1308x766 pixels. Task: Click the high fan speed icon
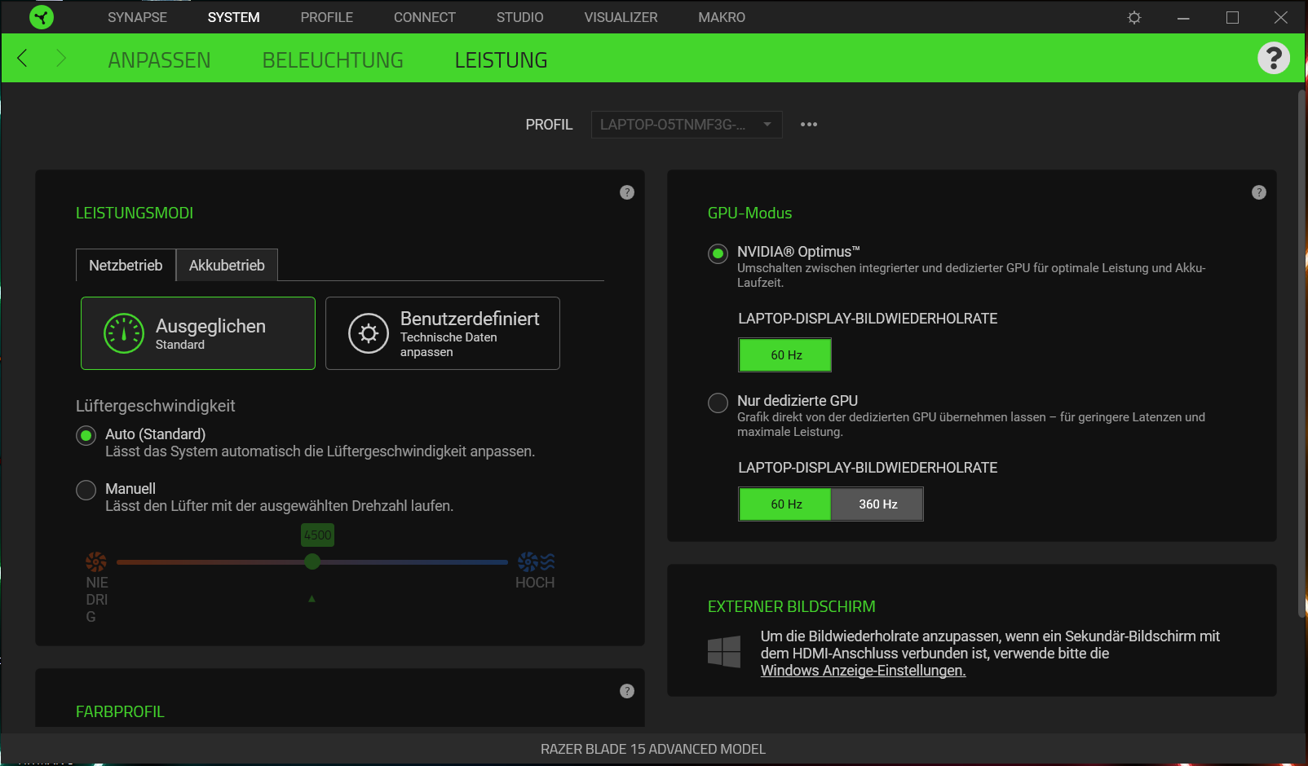[536, 561]
